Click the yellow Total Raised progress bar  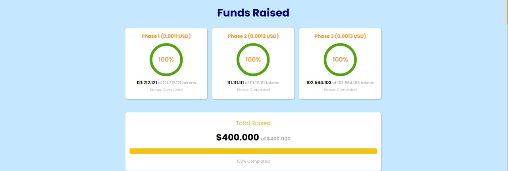[x=253, y=151]
